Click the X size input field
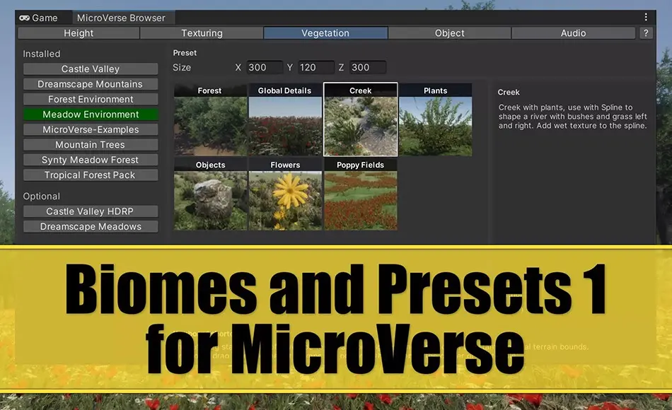The image size is (672, 410). pos(264,67)
